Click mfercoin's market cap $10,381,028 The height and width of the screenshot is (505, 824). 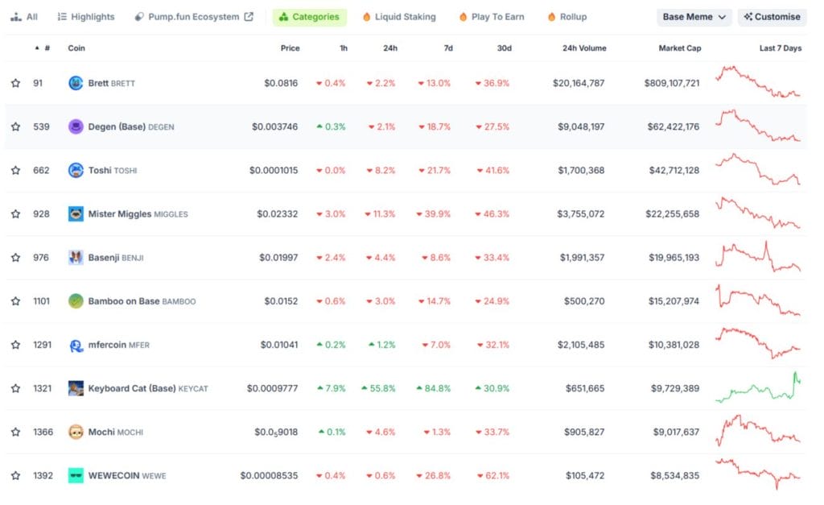[x=674, y=345]
